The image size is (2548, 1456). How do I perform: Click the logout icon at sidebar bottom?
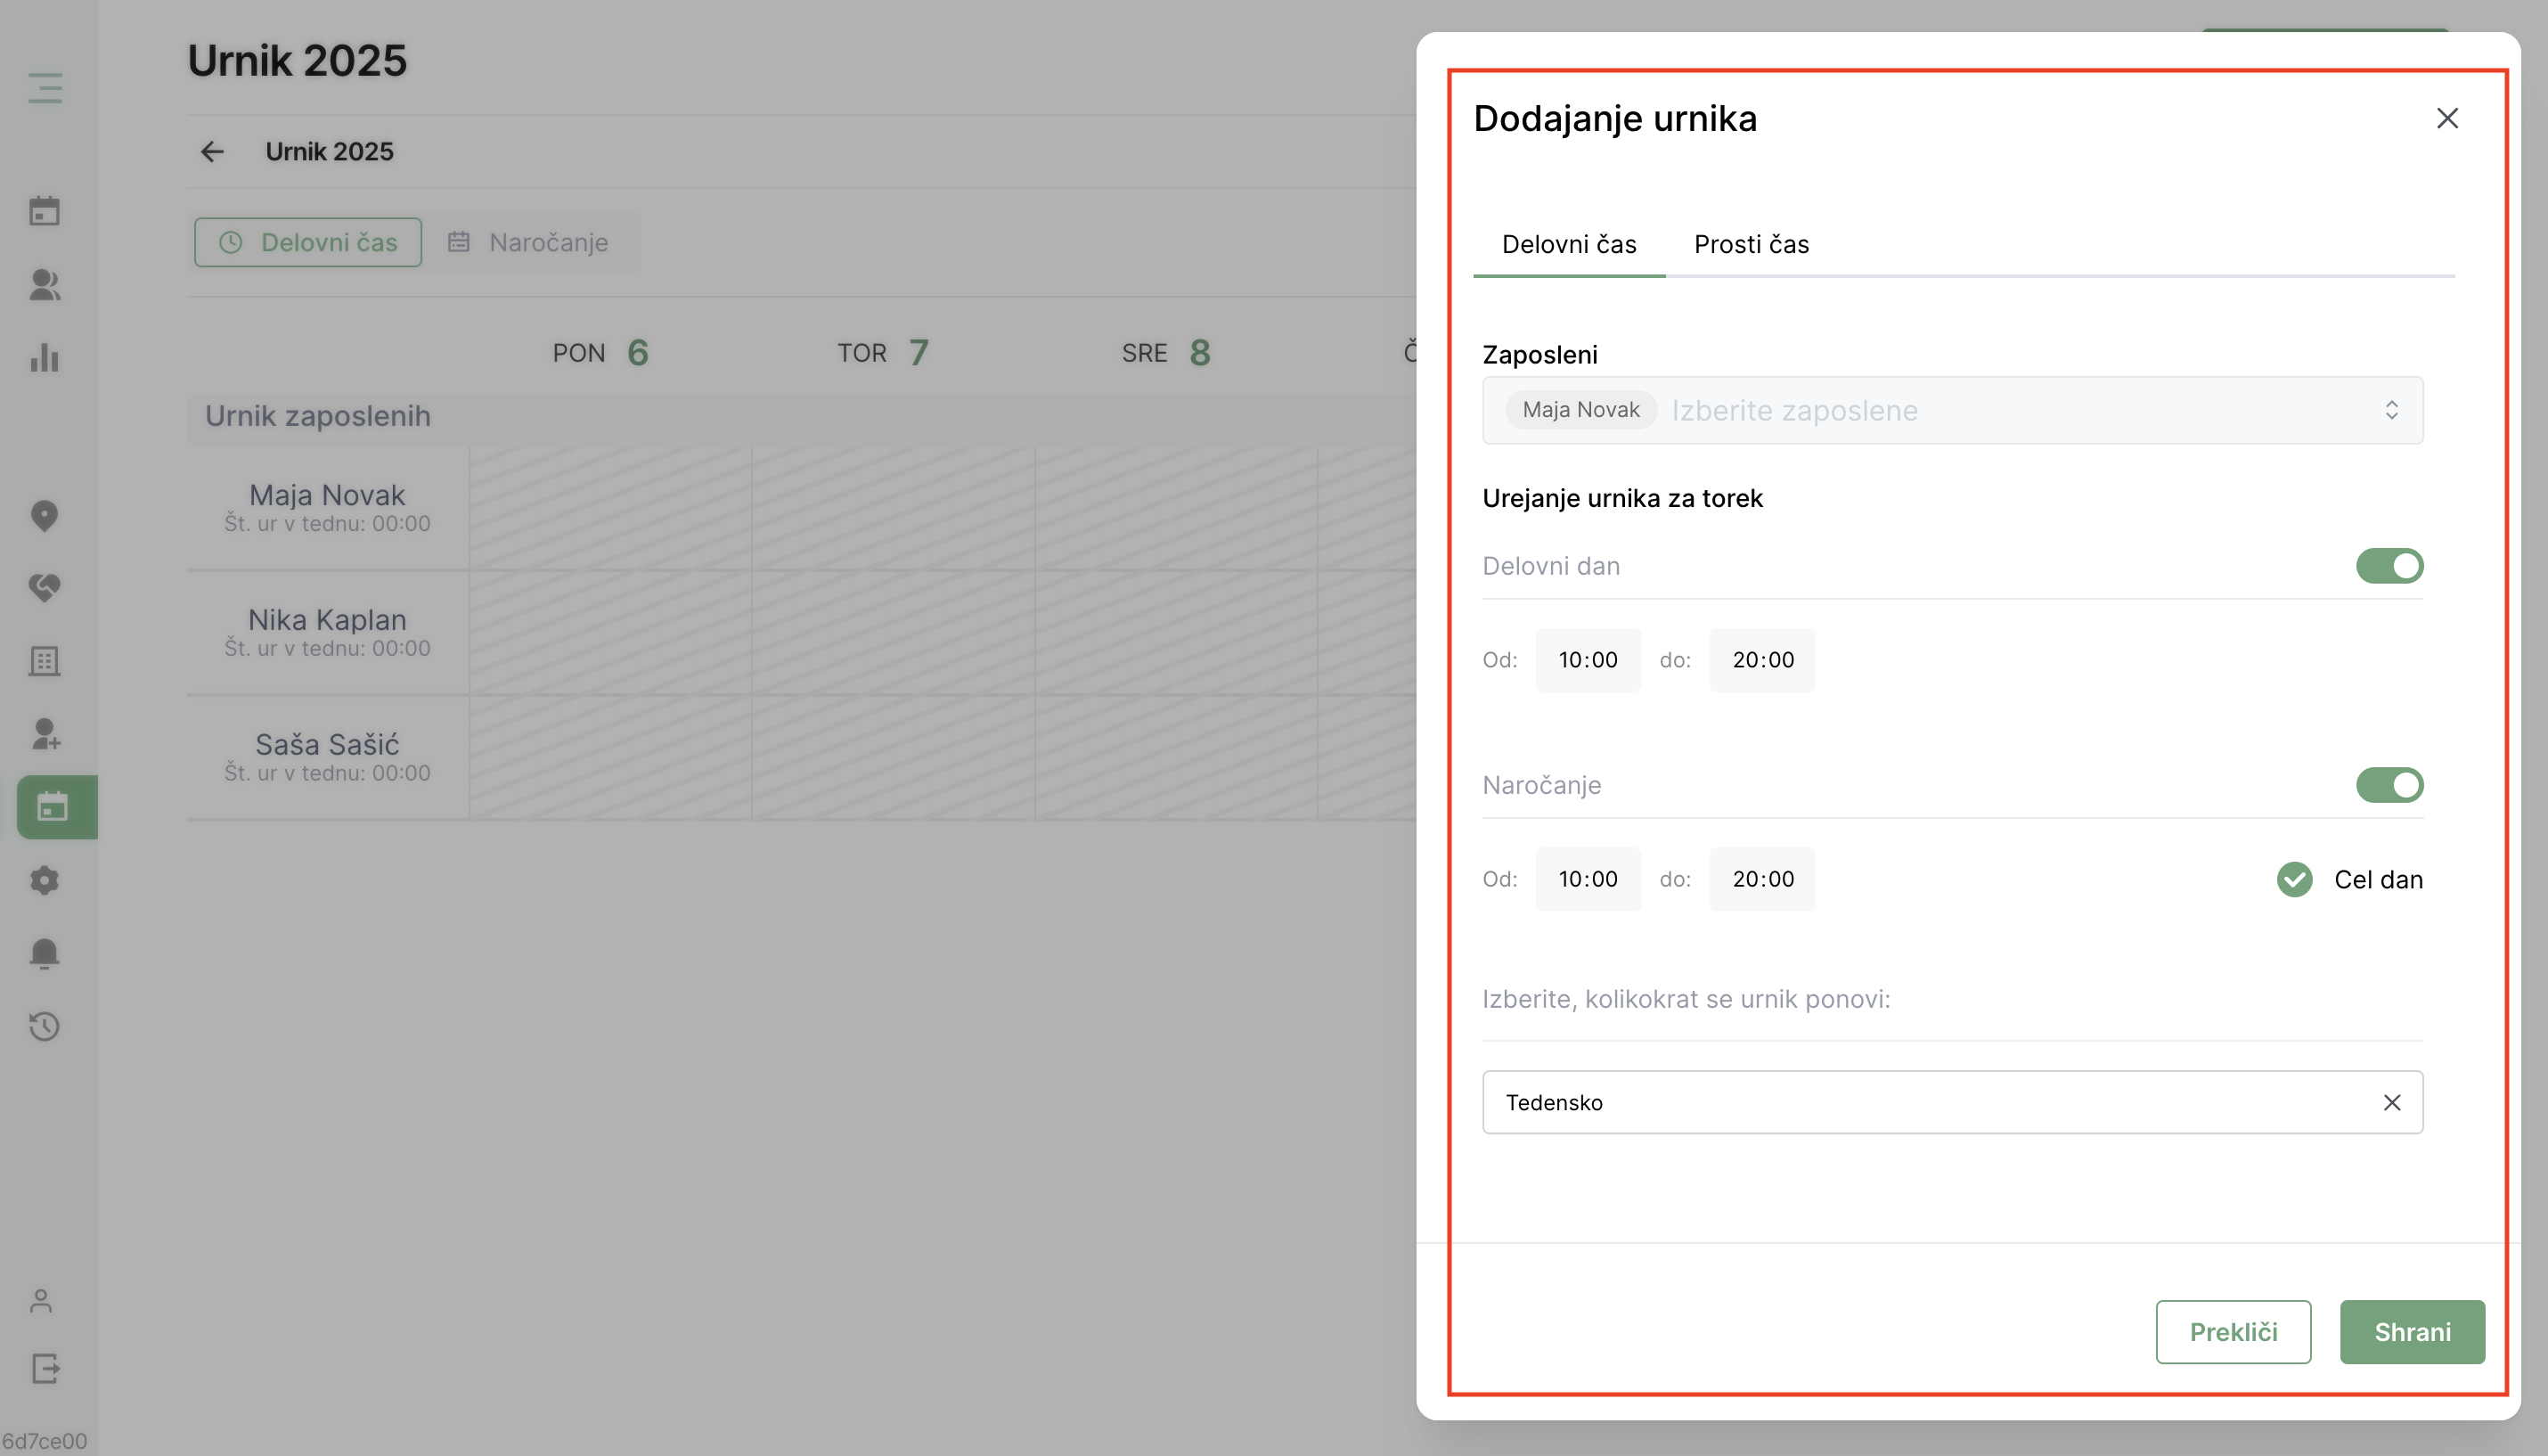pyautogui.click(x=45, y=1368)
